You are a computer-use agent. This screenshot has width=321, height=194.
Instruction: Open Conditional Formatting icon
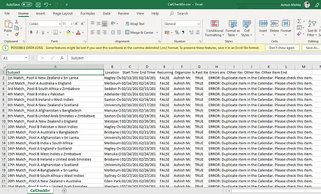(x=215, y=24)
